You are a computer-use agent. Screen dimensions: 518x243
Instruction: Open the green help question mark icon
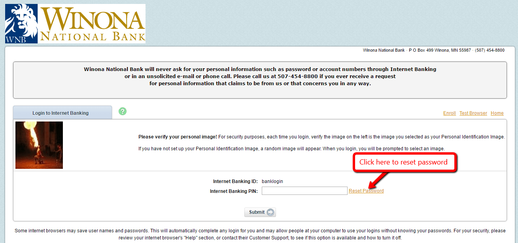point(122,112)
